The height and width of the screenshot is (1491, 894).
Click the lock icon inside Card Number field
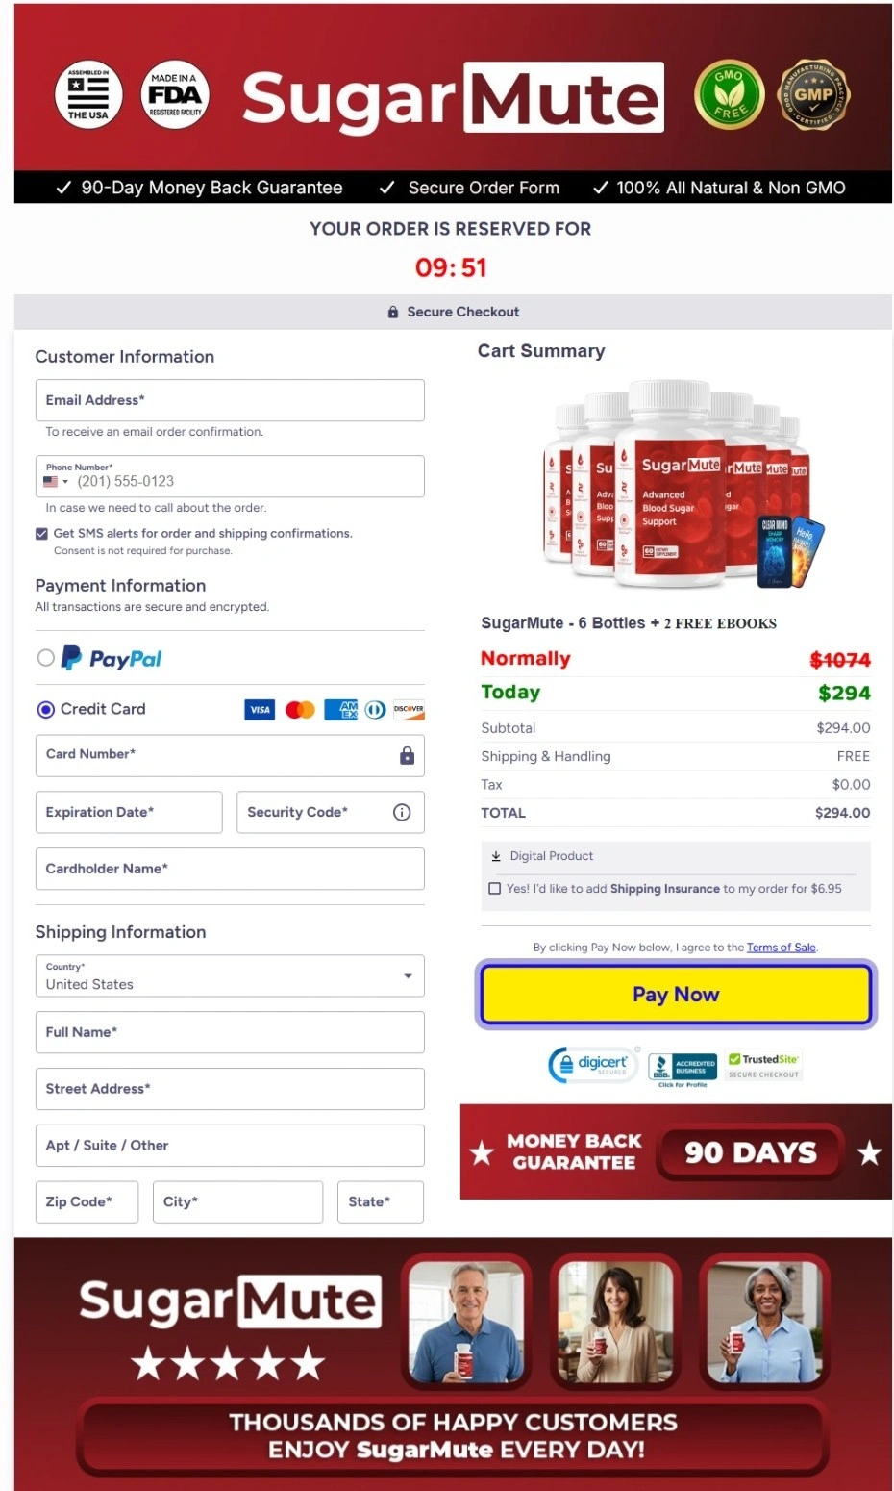tap(407, 755)
